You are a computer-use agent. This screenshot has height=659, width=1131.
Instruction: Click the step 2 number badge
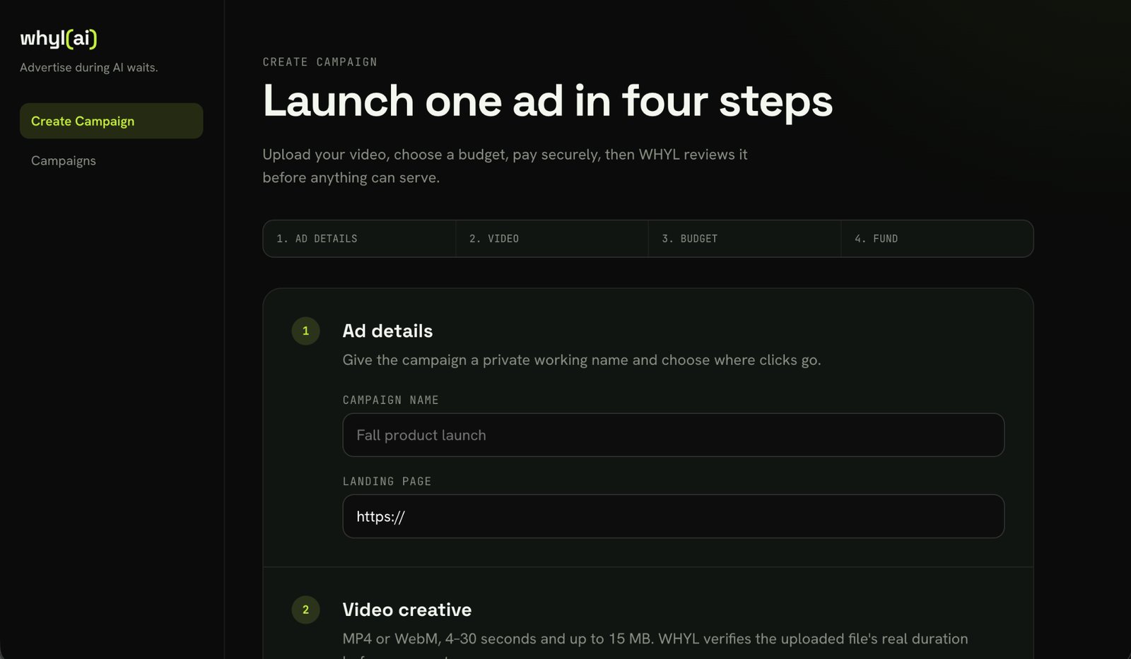point(305,610)
